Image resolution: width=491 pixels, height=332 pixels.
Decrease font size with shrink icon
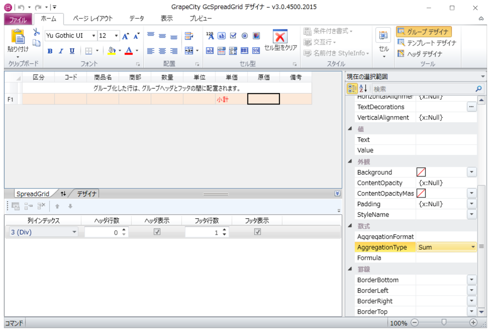click(x=137, y=36)
